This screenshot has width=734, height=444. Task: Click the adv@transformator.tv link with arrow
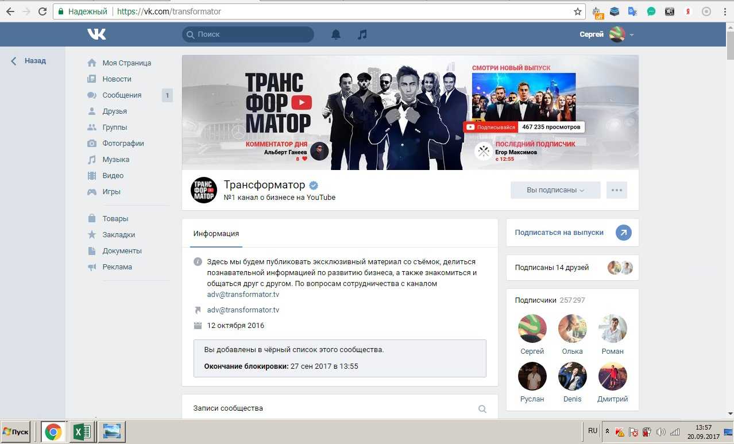click(x=243, y=310)
